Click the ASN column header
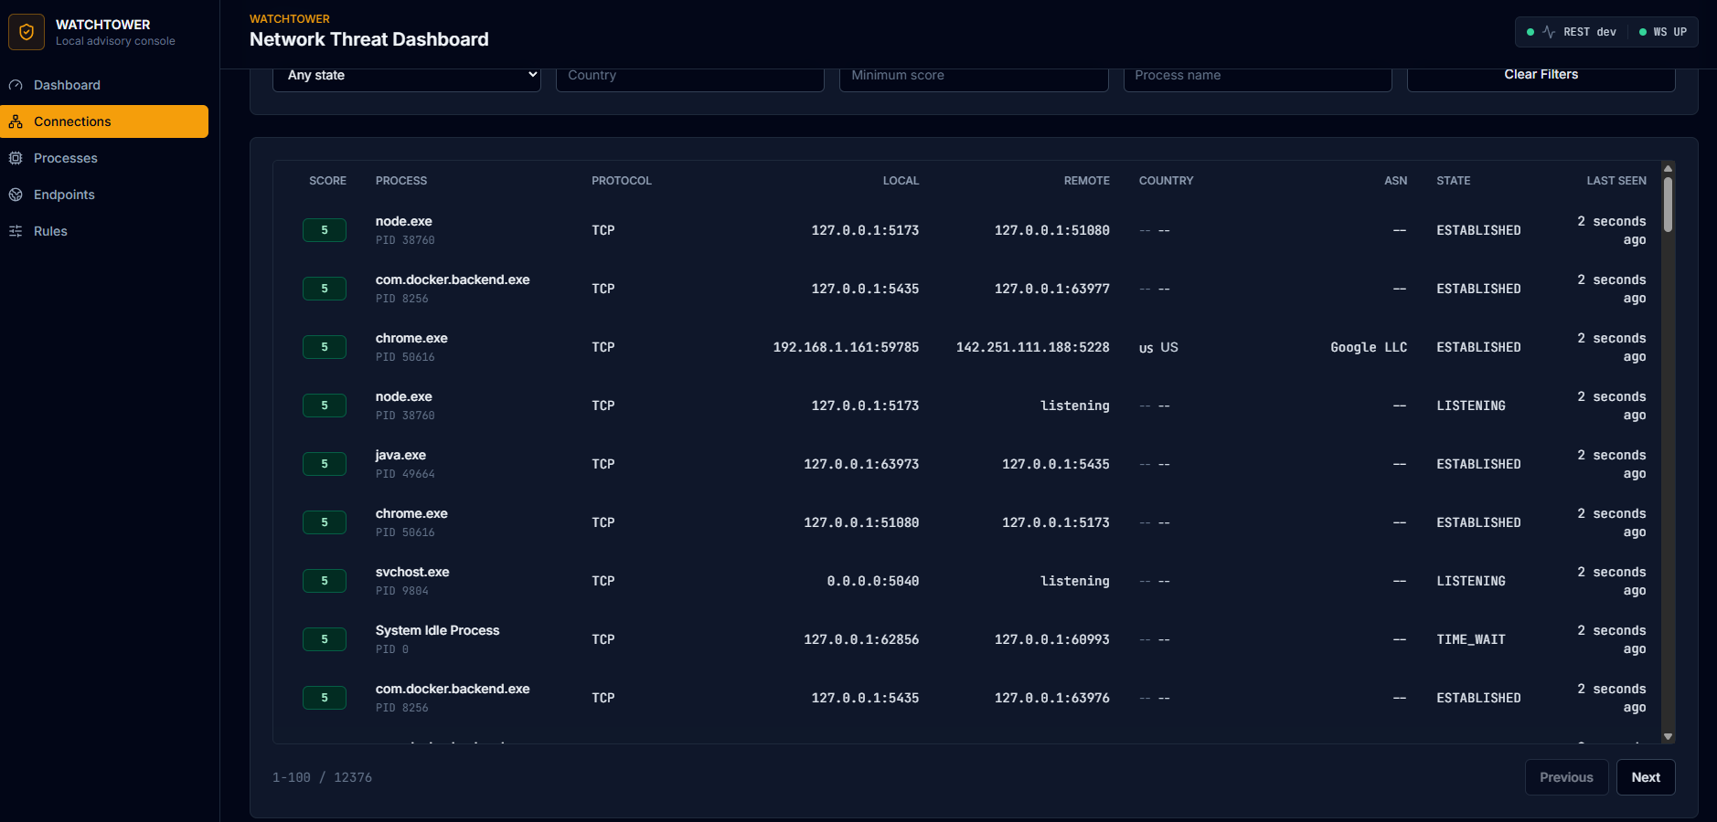 point(1396,181)
